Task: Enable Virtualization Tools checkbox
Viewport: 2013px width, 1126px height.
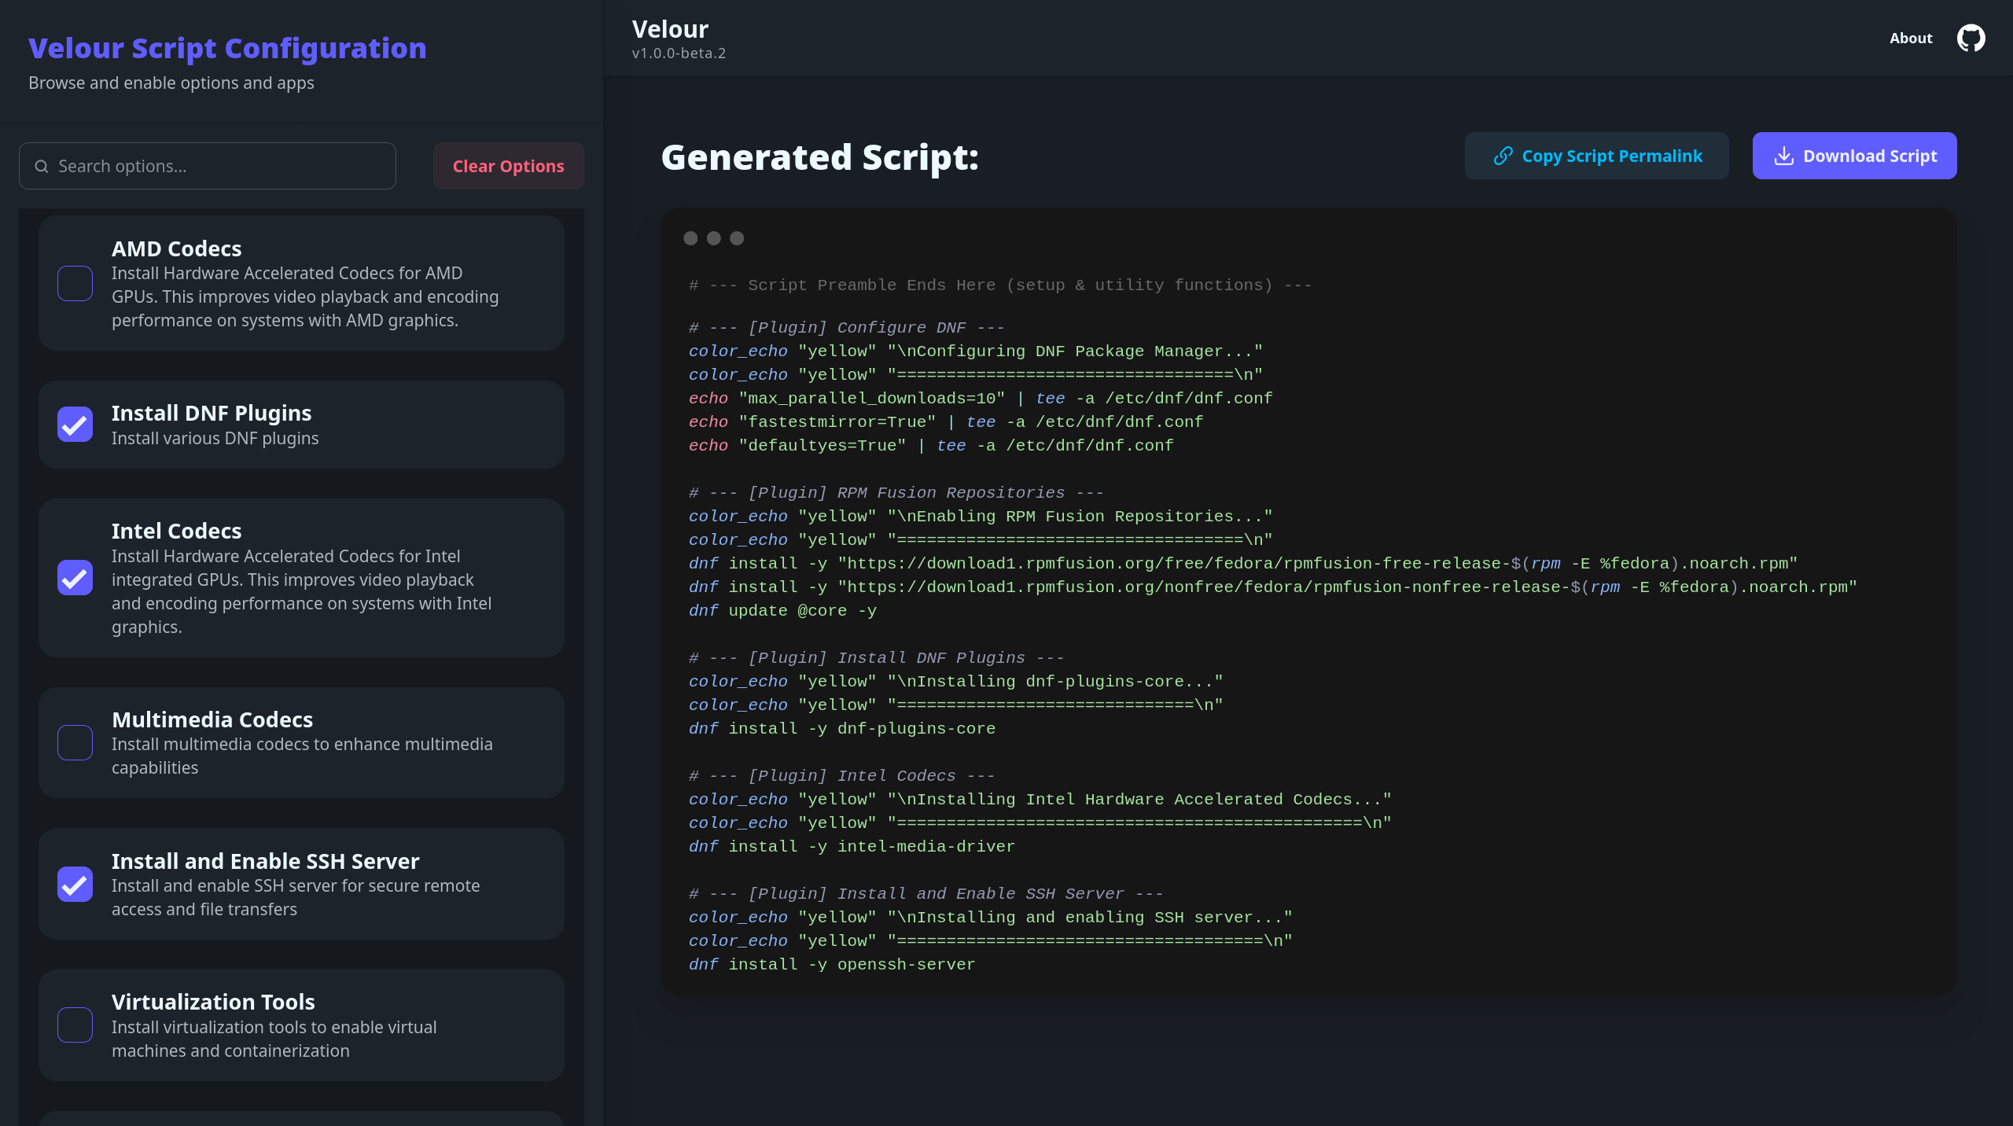Action: (x=75, y=1025)
